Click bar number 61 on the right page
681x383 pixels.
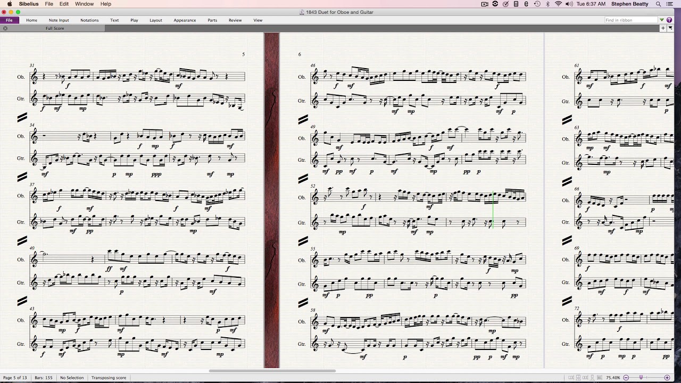pyautogui.click(x=576, y=65)
